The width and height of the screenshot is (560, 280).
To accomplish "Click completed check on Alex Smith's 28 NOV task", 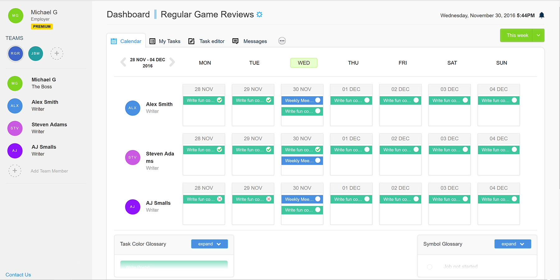I will click(220, 100).
